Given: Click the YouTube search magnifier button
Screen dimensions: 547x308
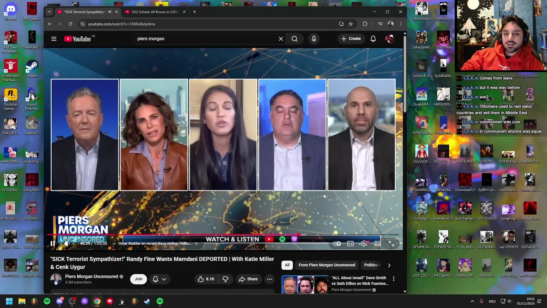Looking at the screenshot, I should click(294, 39).
